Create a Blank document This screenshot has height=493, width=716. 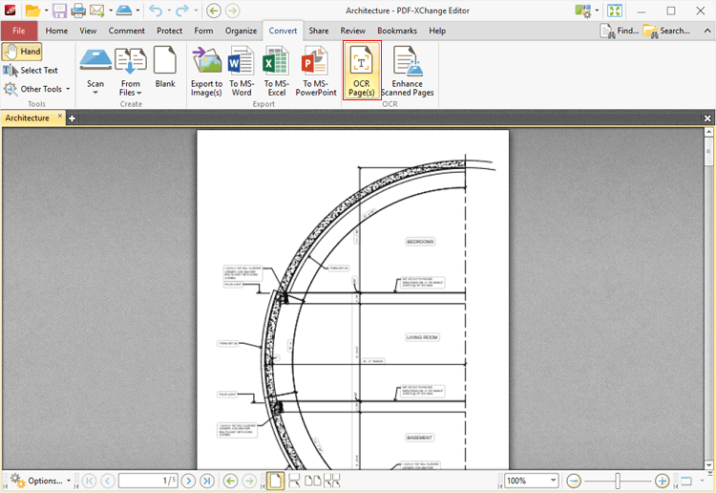(165, 66)
